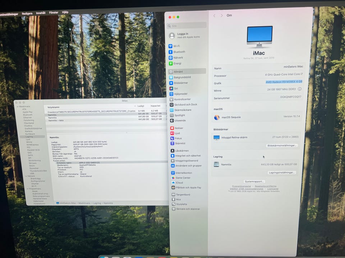
Task: Click the Systemrapport button
Action: tap(254, 182)
